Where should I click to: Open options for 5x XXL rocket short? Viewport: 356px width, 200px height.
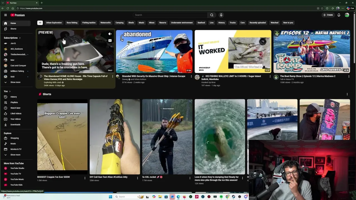point(190,178)
